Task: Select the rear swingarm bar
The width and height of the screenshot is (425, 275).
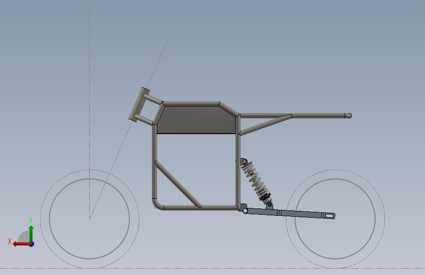Action: 289,212
